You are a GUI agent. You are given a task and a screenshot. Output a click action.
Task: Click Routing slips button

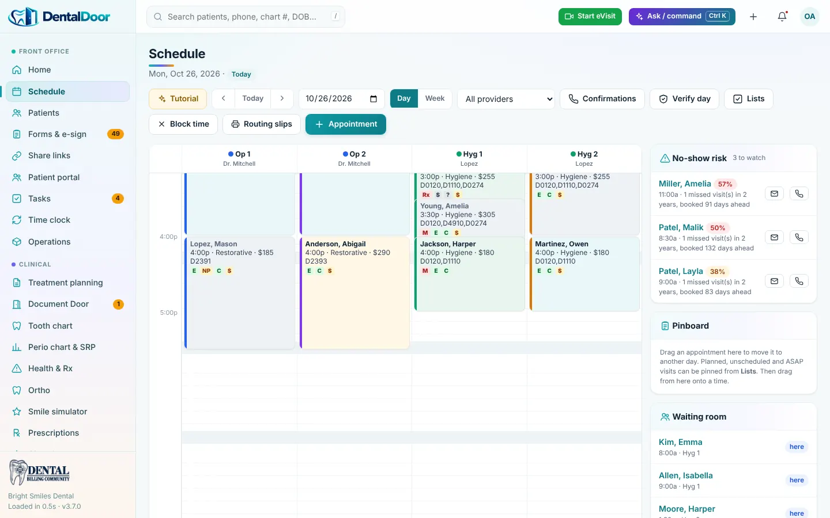(262, 124)
